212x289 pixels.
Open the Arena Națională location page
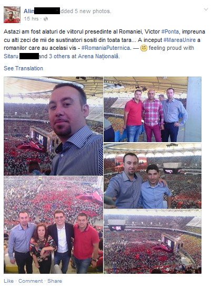pos(98,56)
